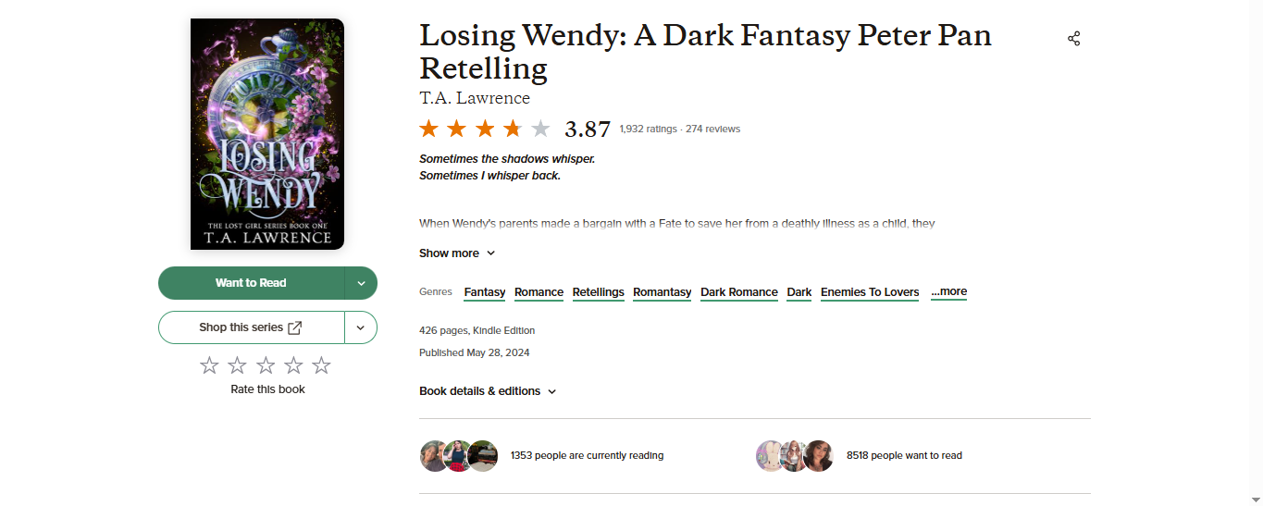
Task: Click the share icon beside the title
Action: pyautogui.click(x=1073, y=39)
